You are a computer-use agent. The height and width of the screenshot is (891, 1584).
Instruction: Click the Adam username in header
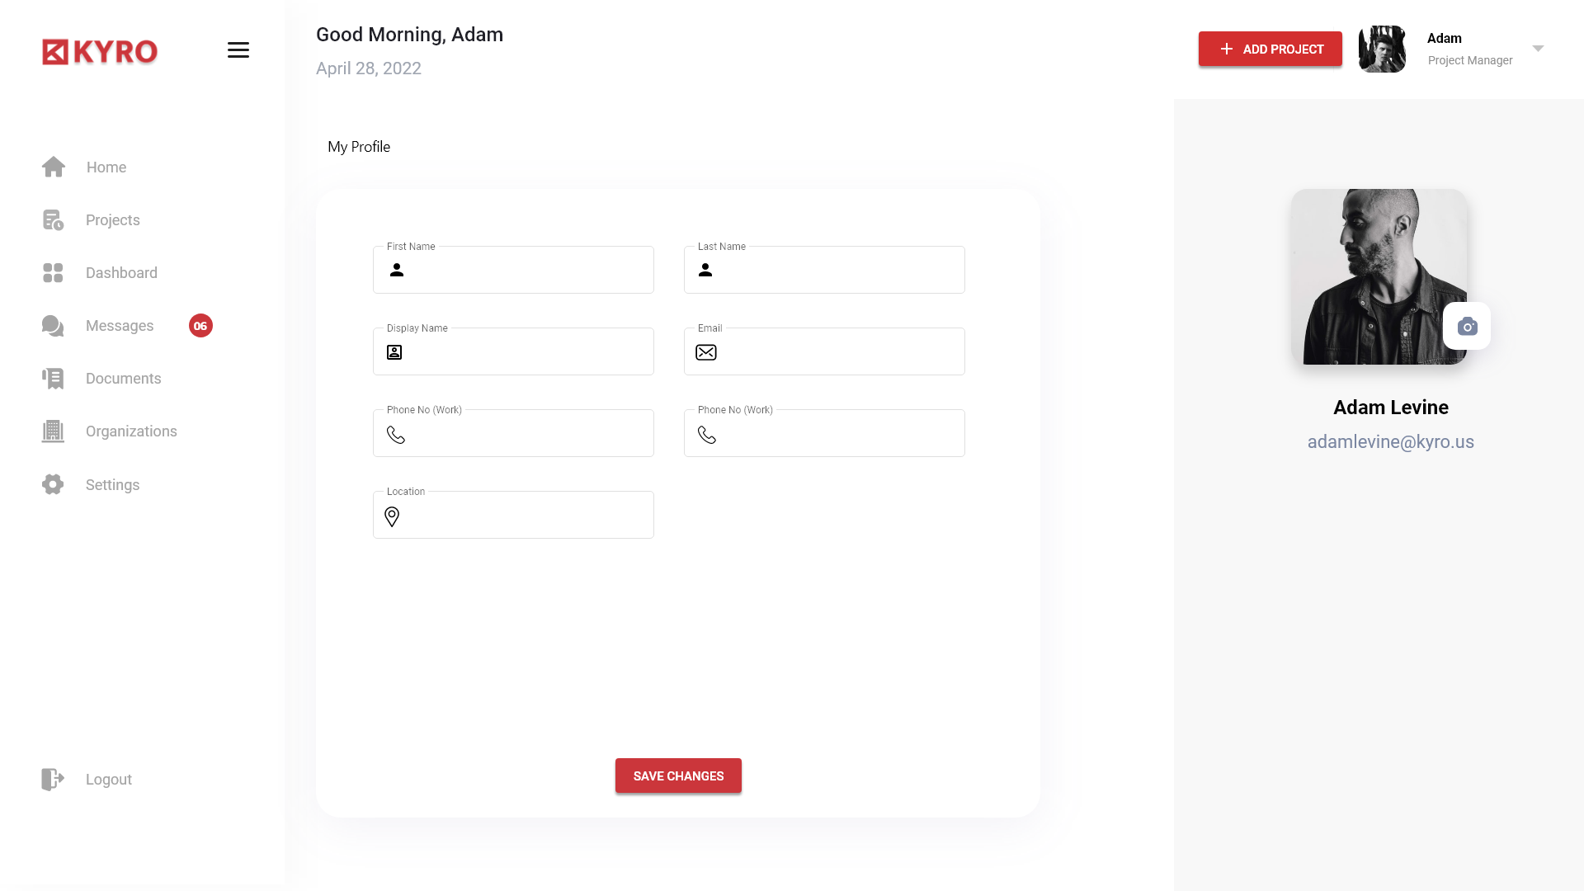click(x=1445, y=39)
